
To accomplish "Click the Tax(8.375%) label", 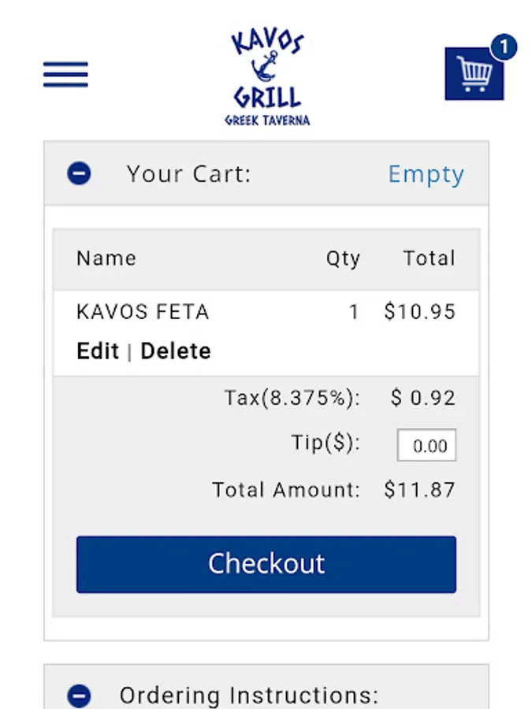I will (292, 398).
